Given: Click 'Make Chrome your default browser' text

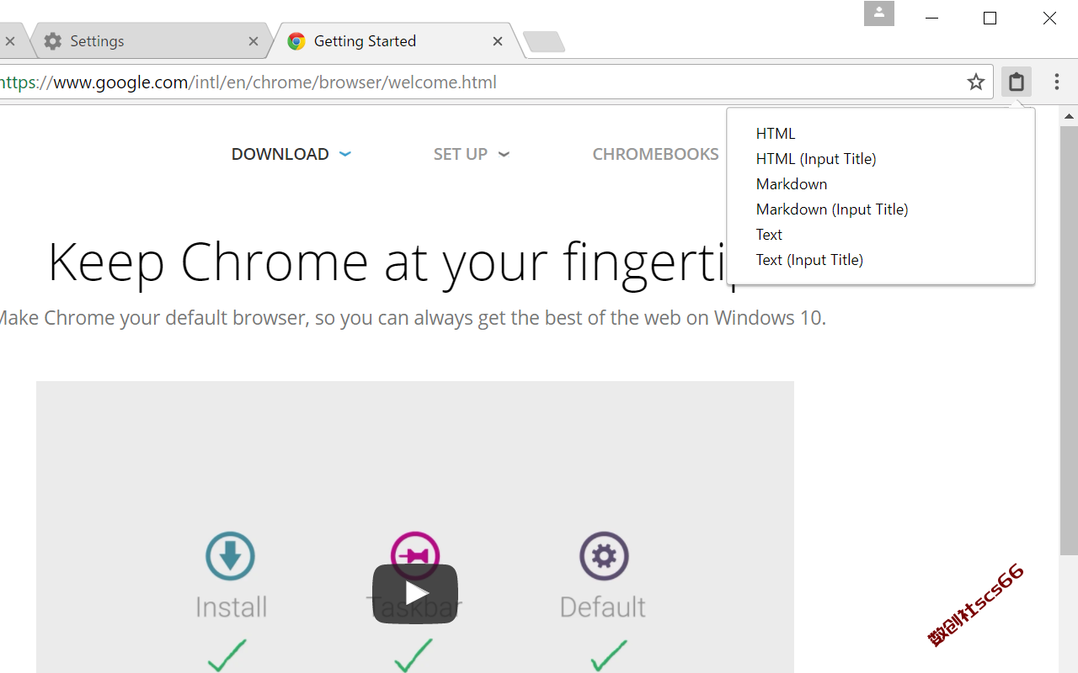Looking at the screenshot, I should tap(150, 318).
